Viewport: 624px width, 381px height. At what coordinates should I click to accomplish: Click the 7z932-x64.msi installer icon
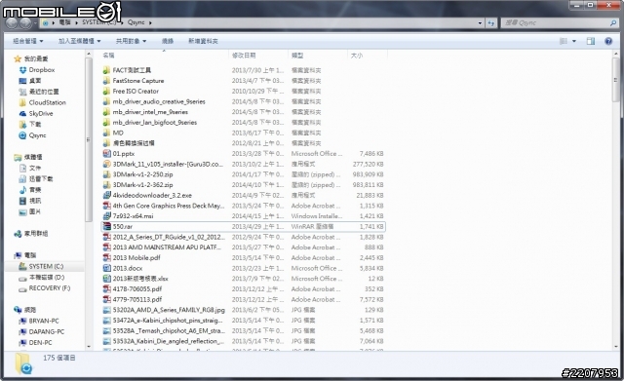pos(106,216)
